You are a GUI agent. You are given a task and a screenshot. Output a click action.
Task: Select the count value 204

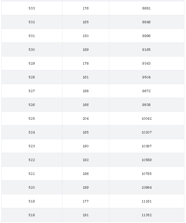(x=86, y=119)
